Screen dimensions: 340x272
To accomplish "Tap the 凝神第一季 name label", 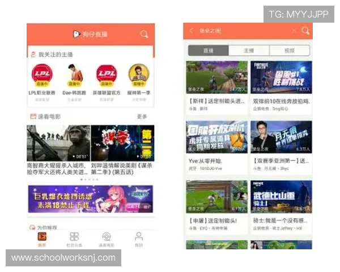I will click(x=139, y=93).
